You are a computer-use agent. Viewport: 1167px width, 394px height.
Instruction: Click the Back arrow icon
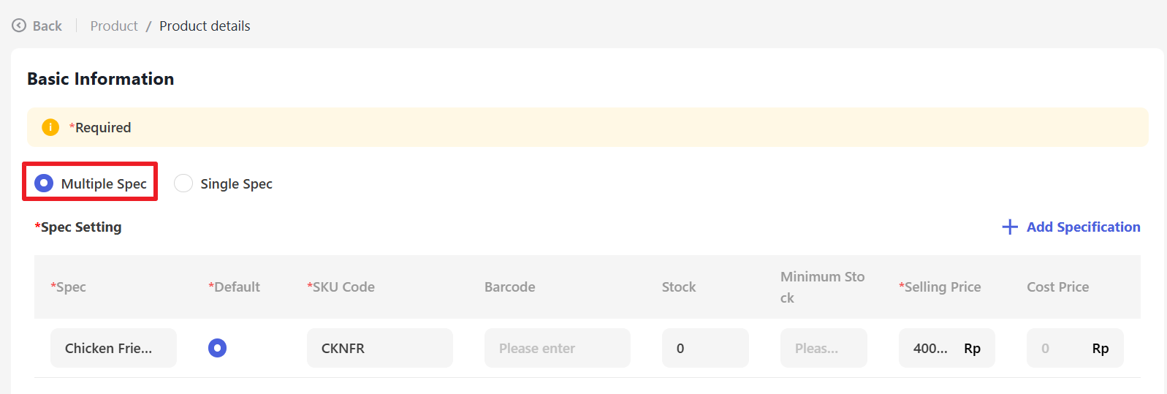pos(19,26)
